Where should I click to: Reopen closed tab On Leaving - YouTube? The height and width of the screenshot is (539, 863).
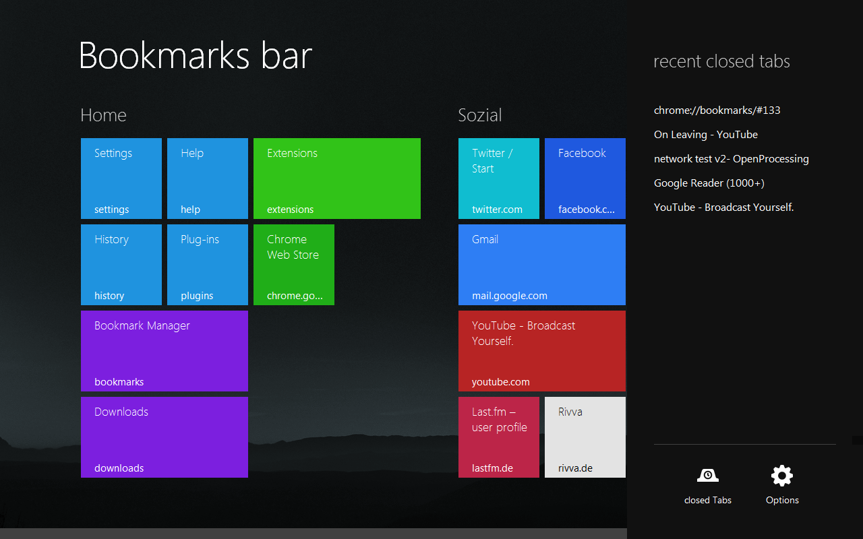click(706, 135)
